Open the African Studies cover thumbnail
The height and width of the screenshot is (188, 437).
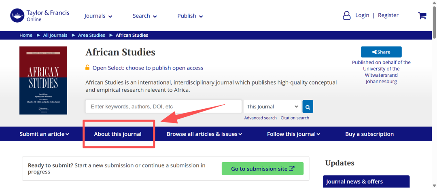[x=43, y=80]
